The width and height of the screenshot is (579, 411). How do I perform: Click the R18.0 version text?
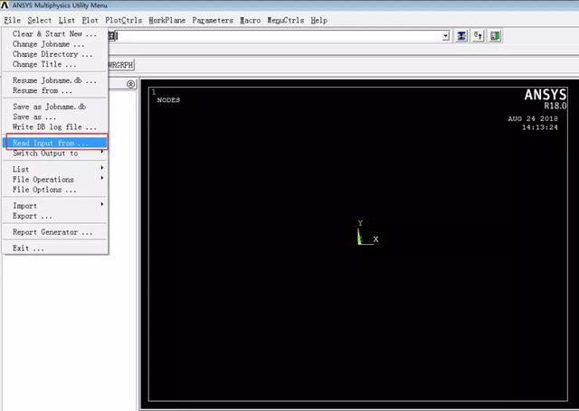tap(555, 106)
